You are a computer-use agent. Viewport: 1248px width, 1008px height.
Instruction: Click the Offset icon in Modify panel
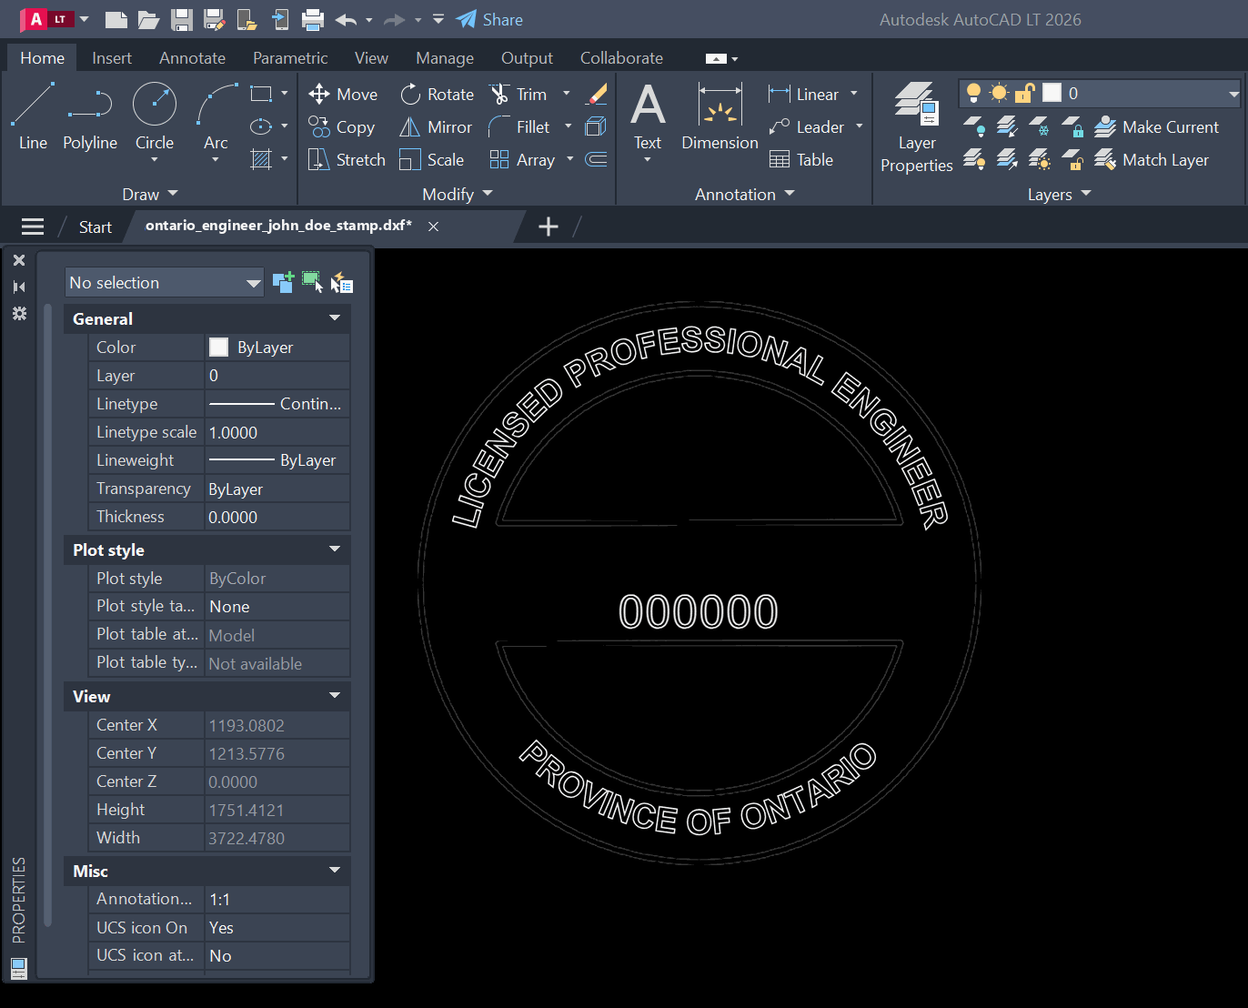pyautogui.click(x=597, y=160)
